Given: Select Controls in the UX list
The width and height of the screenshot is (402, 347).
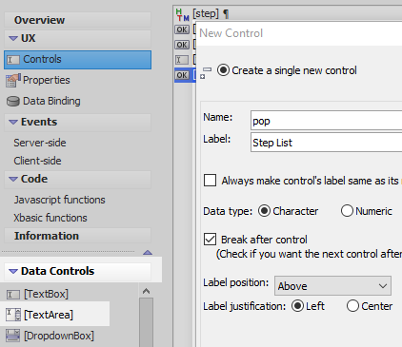Looking at the screenshot, I should (77, 59).
